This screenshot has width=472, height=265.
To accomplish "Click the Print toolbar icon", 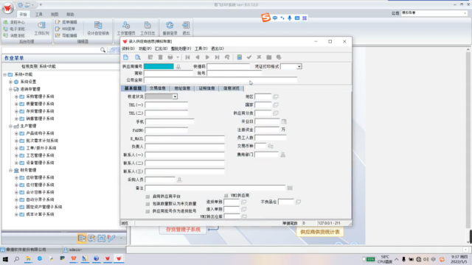I will click(x=170, y=57).
